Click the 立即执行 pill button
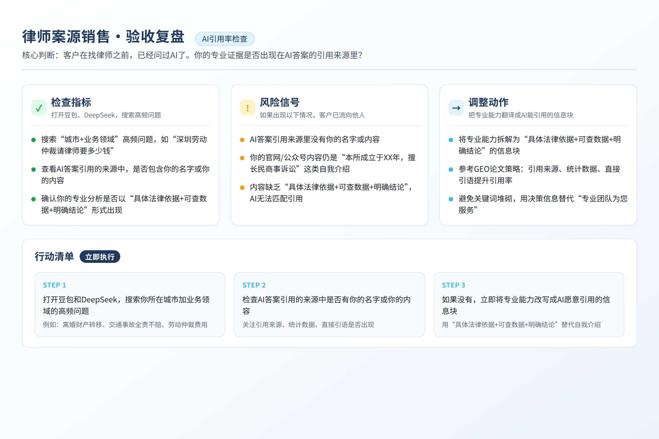659x439 pixels. (x=100, y=257)
